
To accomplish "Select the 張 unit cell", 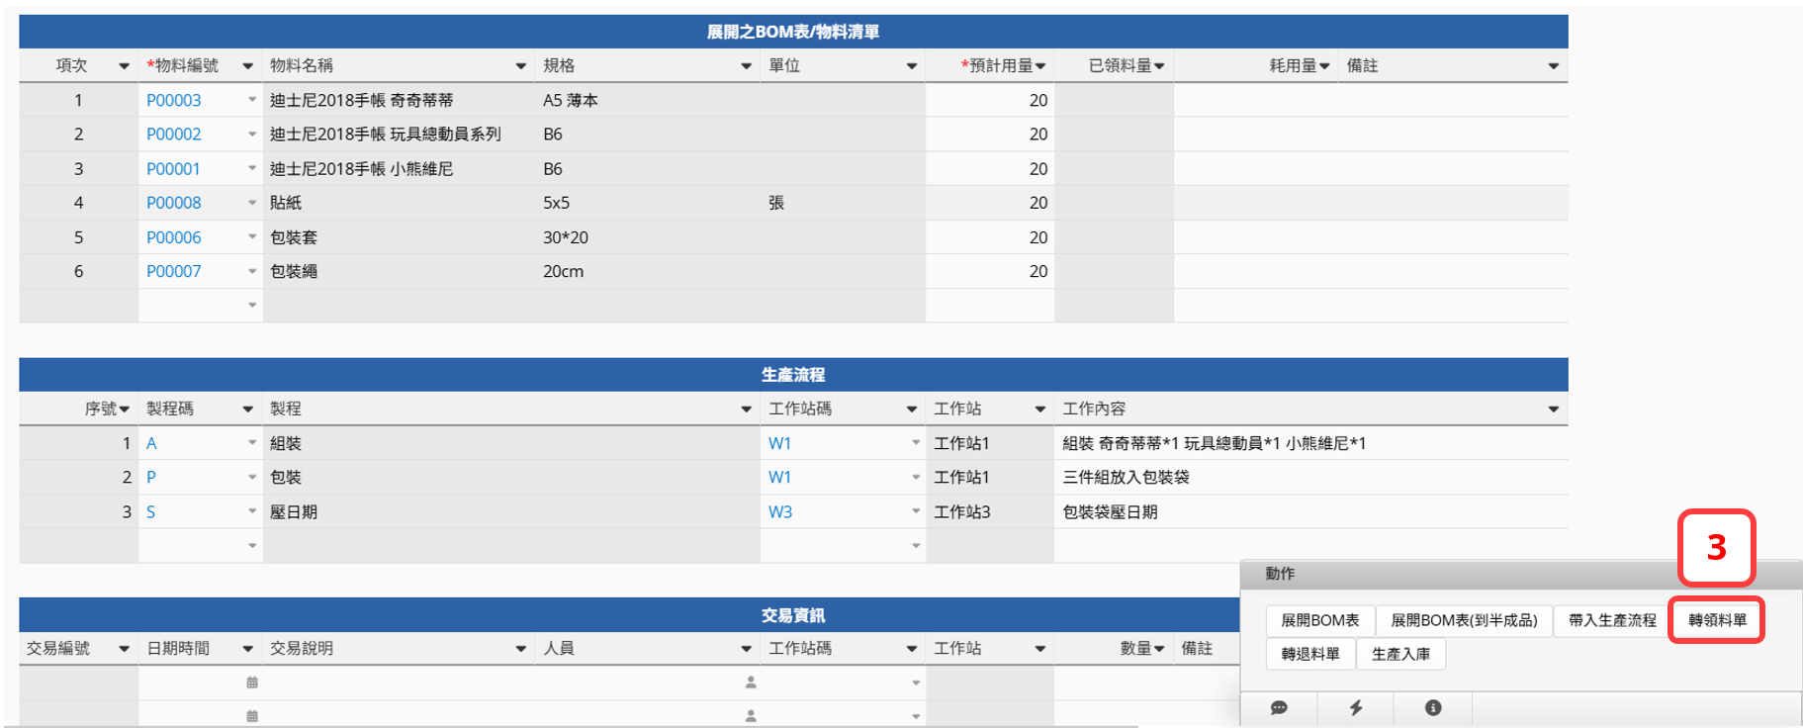I will point(843,203).
